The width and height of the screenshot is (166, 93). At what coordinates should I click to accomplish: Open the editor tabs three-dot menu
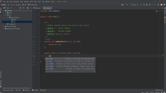162,8
